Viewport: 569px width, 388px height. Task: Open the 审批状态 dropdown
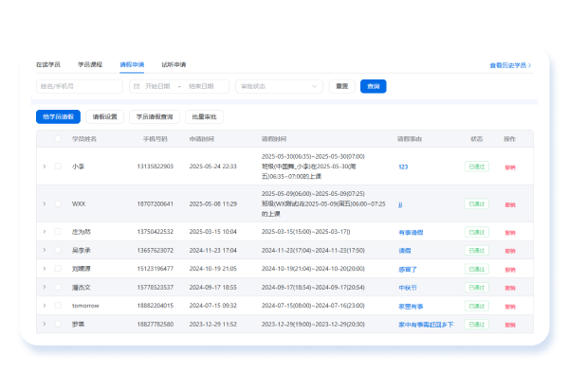[x=279, y=86]
